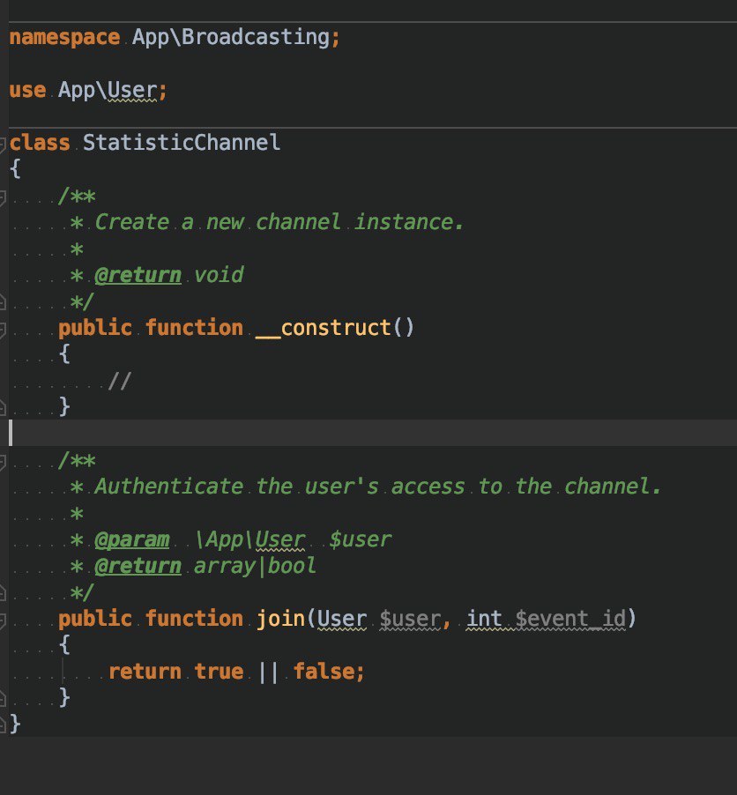The width and height of the screenshot is (737, 795).
Task: Click \App\User type in the docblock
Action: (x=250, y=539)
